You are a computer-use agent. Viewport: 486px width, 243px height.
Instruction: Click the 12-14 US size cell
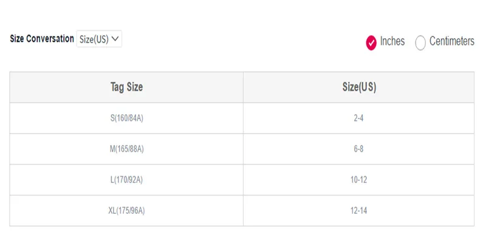[359, 211]
